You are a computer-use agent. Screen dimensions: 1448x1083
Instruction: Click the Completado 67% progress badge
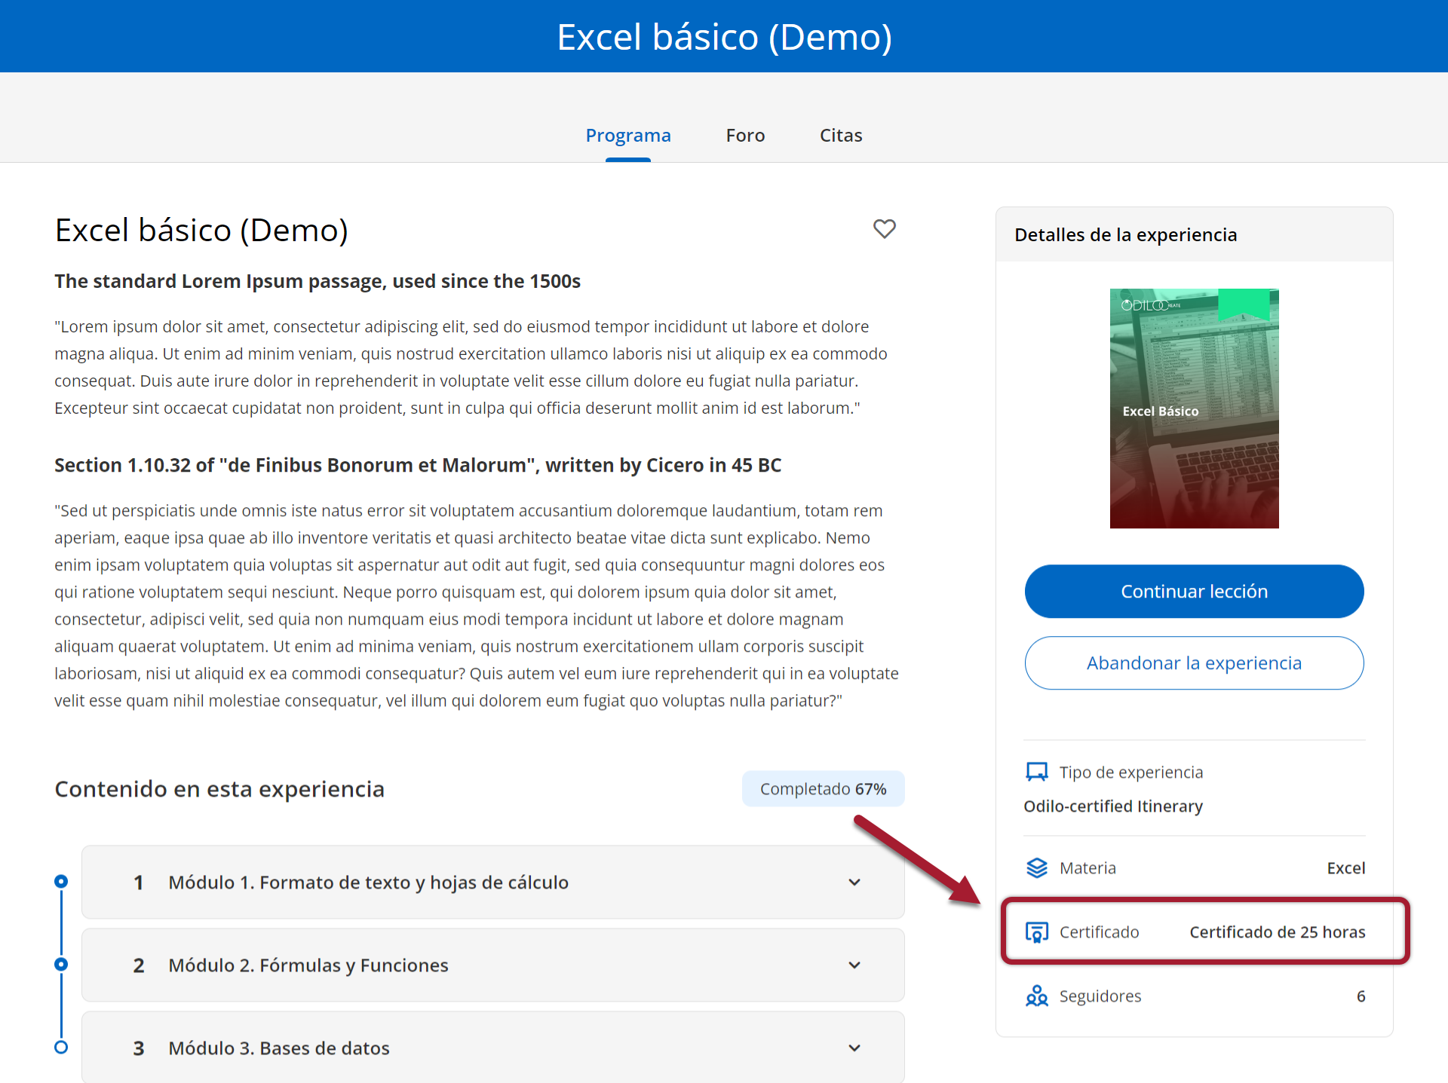click(823, 789)
